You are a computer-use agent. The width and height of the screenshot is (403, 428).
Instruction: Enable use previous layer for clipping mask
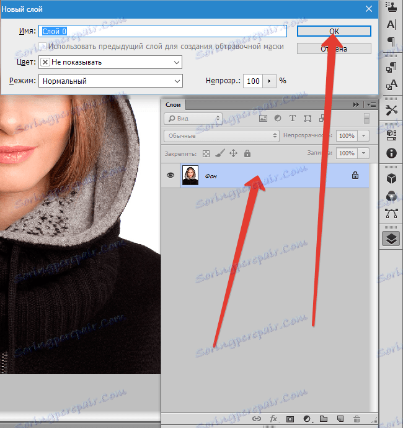(x=42, y=46)
